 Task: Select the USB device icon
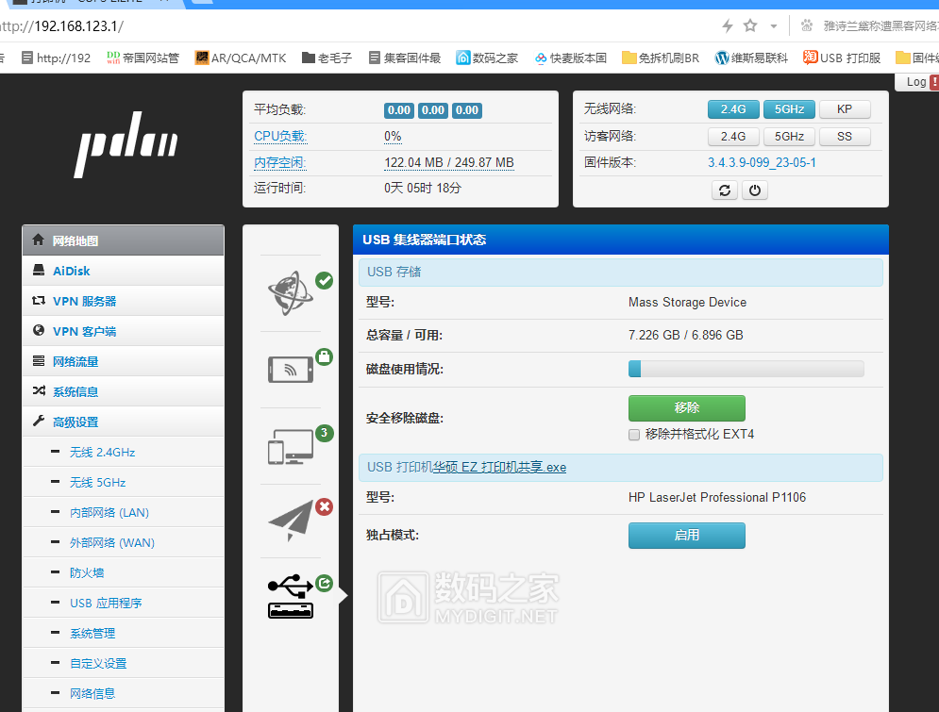[x=290, y=596]
